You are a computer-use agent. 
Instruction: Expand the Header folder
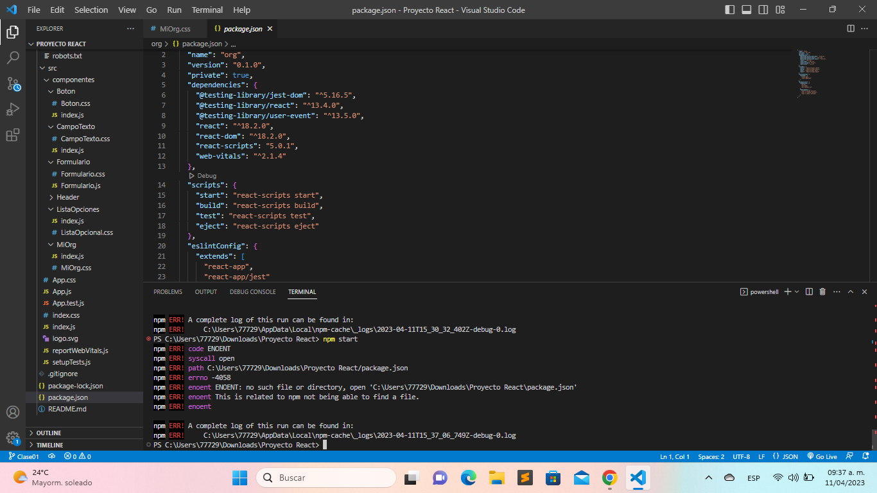67,197
